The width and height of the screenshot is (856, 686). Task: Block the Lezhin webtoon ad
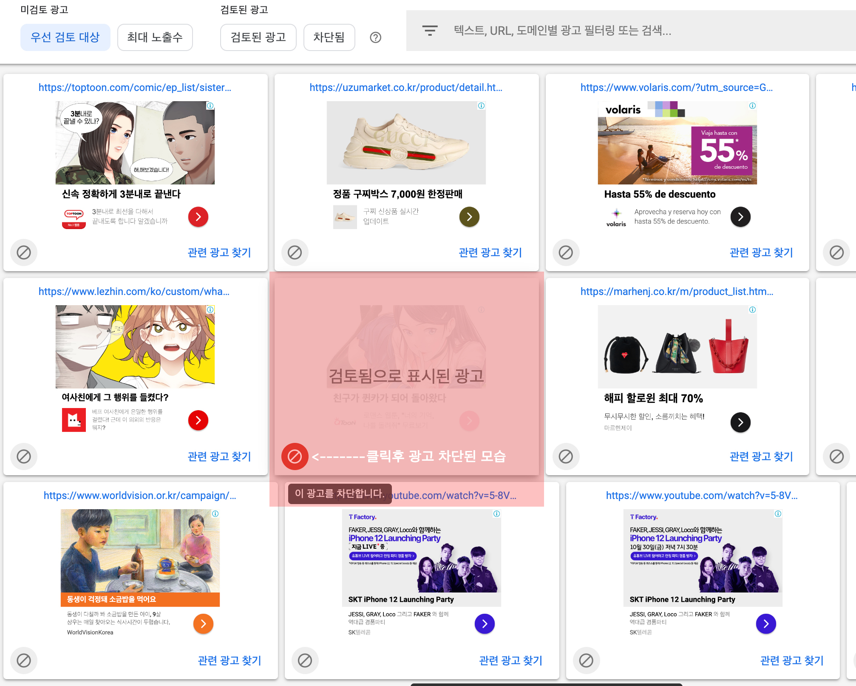[x=24, y=456]
